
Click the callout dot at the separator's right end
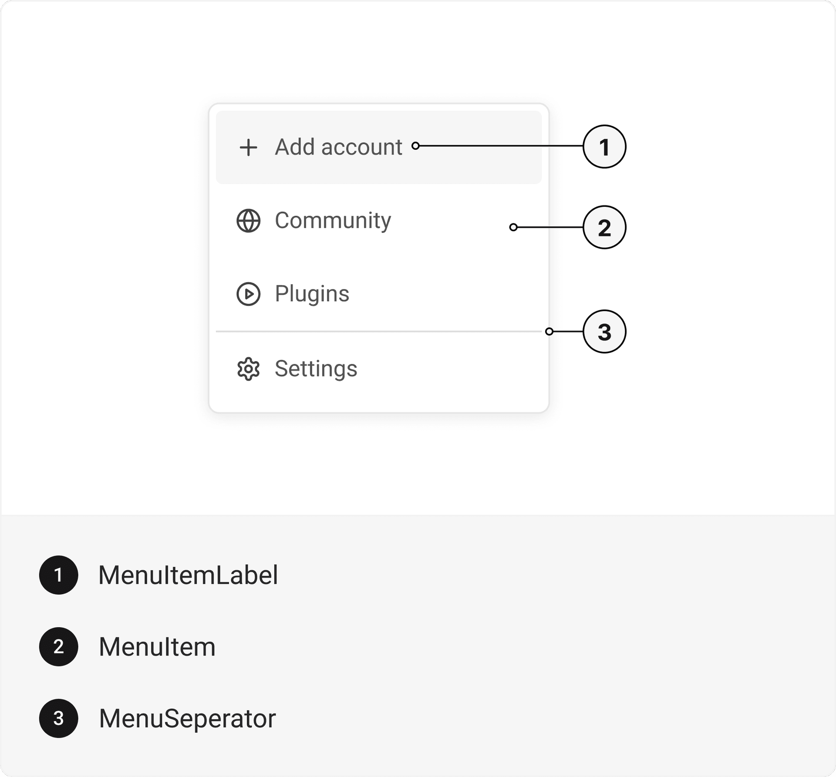coord(549,332)
